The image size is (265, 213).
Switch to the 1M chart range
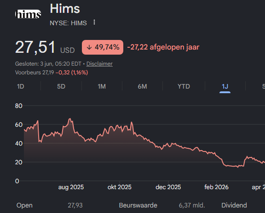[x=102, y=86]
